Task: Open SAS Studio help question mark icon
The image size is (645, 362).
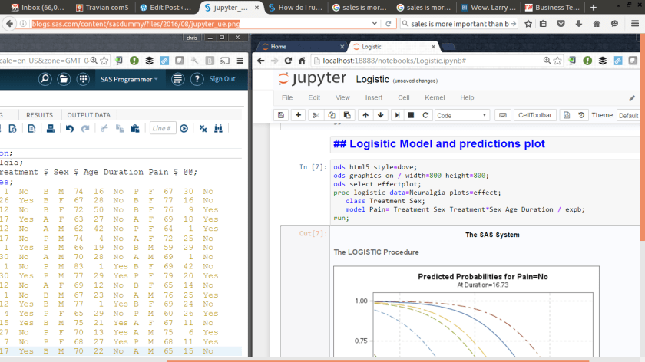Action: tap(197, 79)
